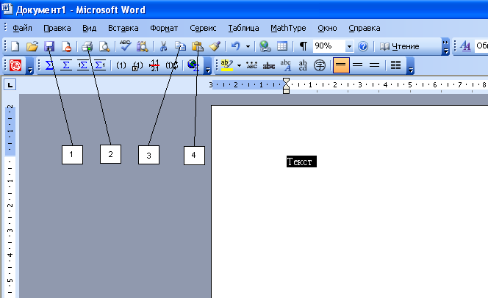
Task: Open toolbar options arrow beside FineReader icon
Action: click(30, 65)
